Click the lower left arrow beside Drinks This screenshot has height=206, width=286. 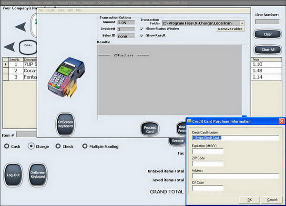point(9,47)
